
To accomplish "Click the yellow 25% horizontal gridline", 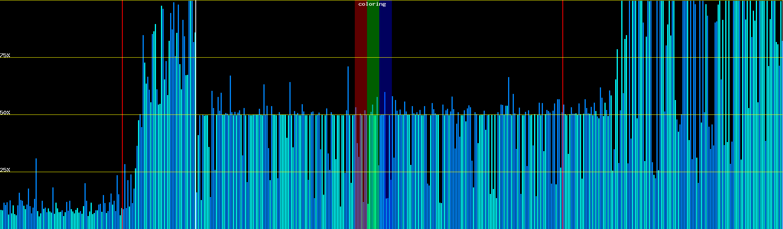I will [x=268, y=172].
